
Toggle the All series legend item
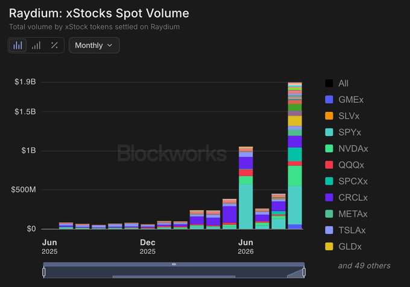(x=337, y=83)
